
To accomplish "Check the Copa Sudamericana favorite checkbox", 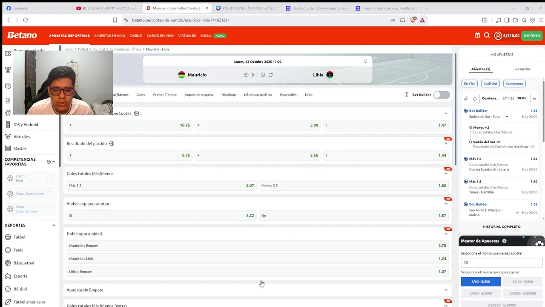I will [50, 209].
